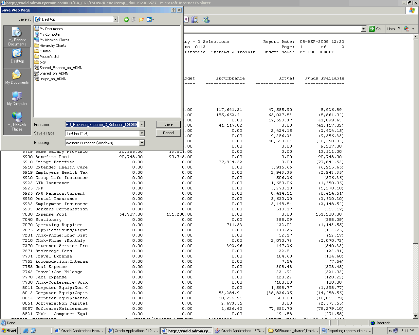The width and height of the screenshot is (419, 335).
Task: Click the Up One Level folder icon
Action: tap(134, 20)
